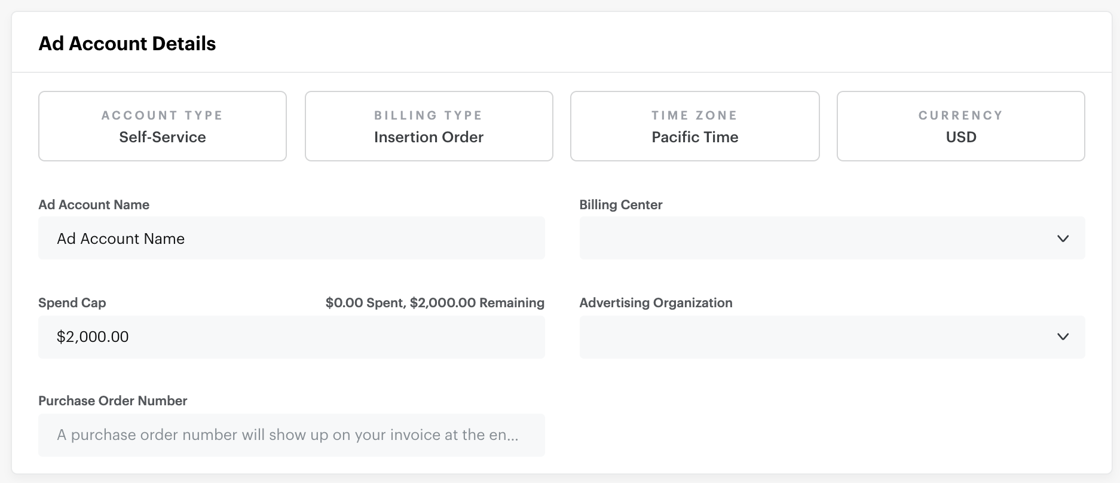1120x483 pixels.
Task: Click the Advertising Organization label
Action: pyautogui.click(x=656, y=302)
